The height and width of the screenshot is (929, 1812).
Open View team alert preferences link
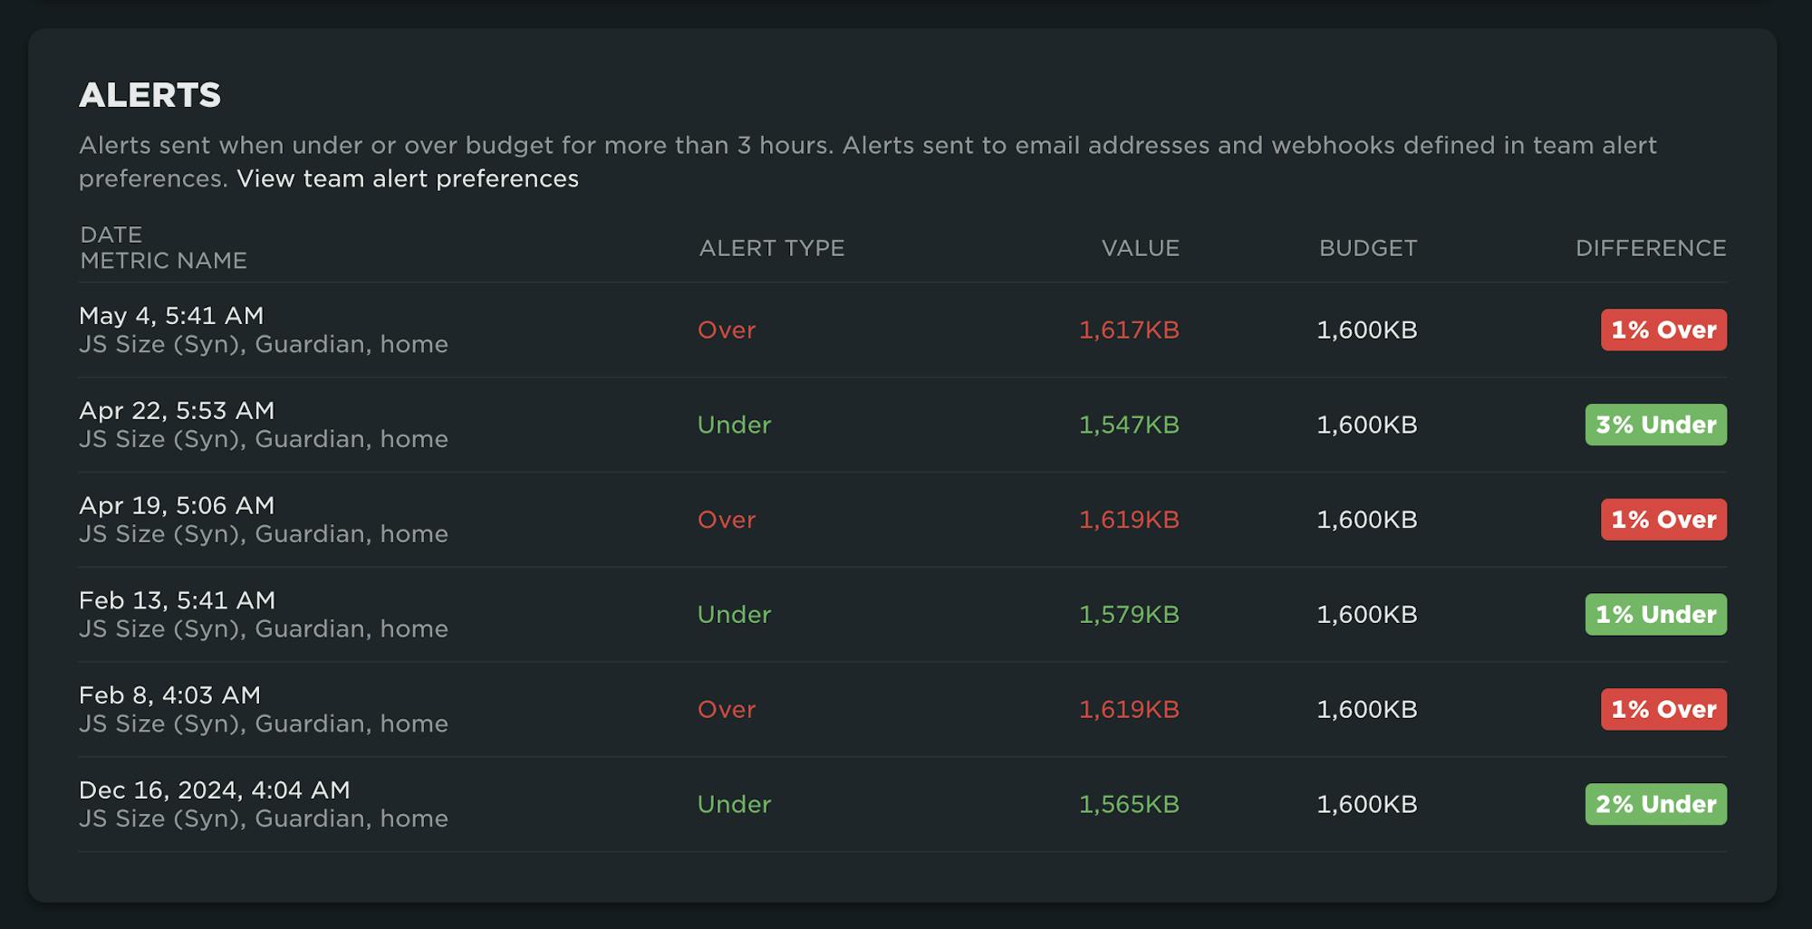[407, 178]
